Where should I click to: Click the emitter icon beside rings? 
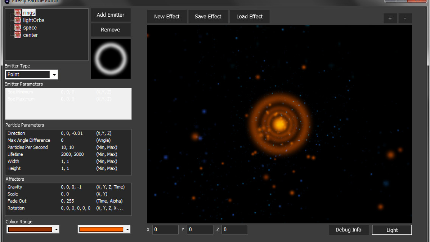pos(17,12)
